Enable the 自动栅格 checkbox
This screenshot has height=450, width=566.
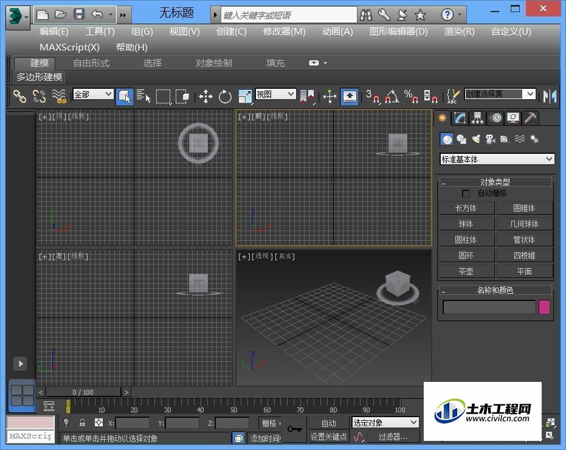[x=466, y=193]
